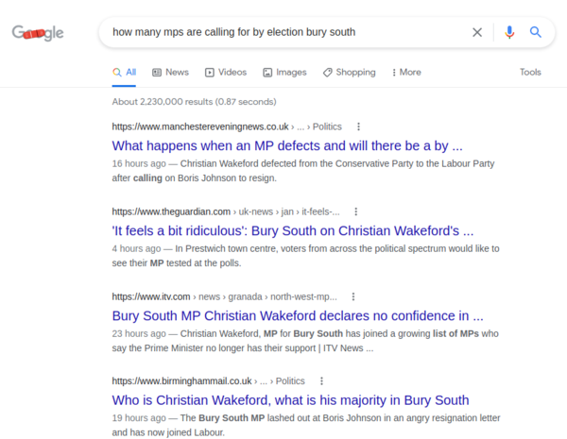Open 'Bury South MP Christian Wakeford declares' result
The image size is (567, 439).
[x=298, y=315]
